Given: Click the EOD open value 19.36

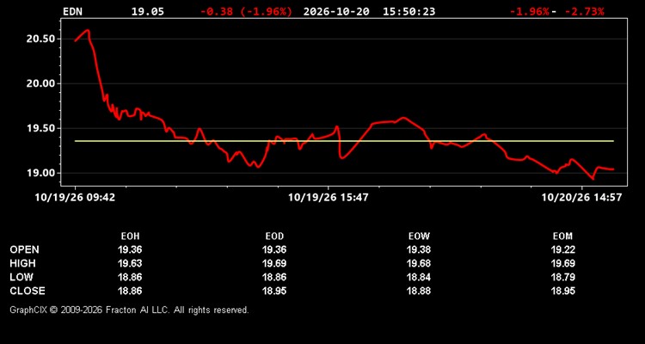Looking at the screenshot, I should coord(274,249).
